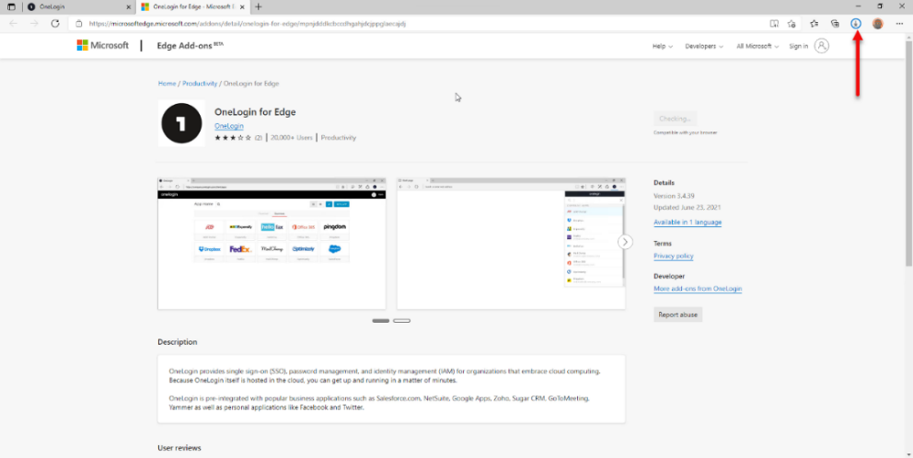Click the Sign in person icon

coord(821,46)
